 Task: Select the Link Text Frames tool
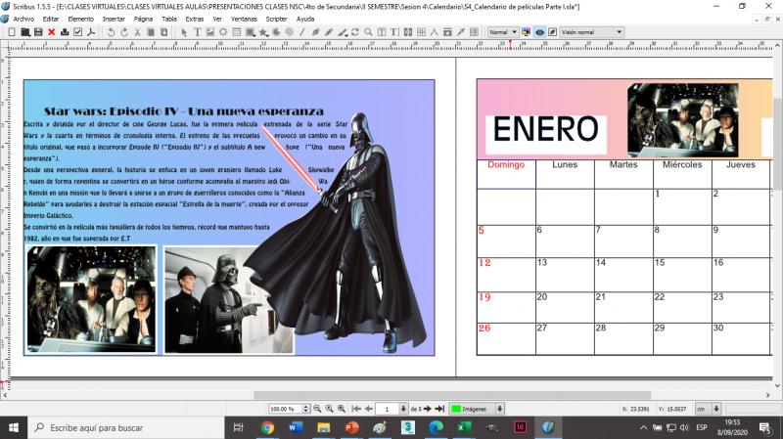coord(408,32)
